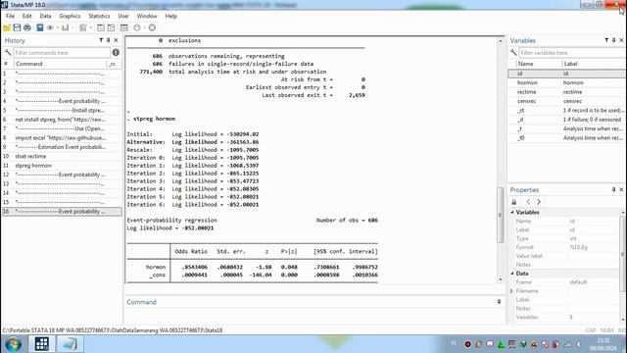Collapse the Data section in Properties

(512, 274)
